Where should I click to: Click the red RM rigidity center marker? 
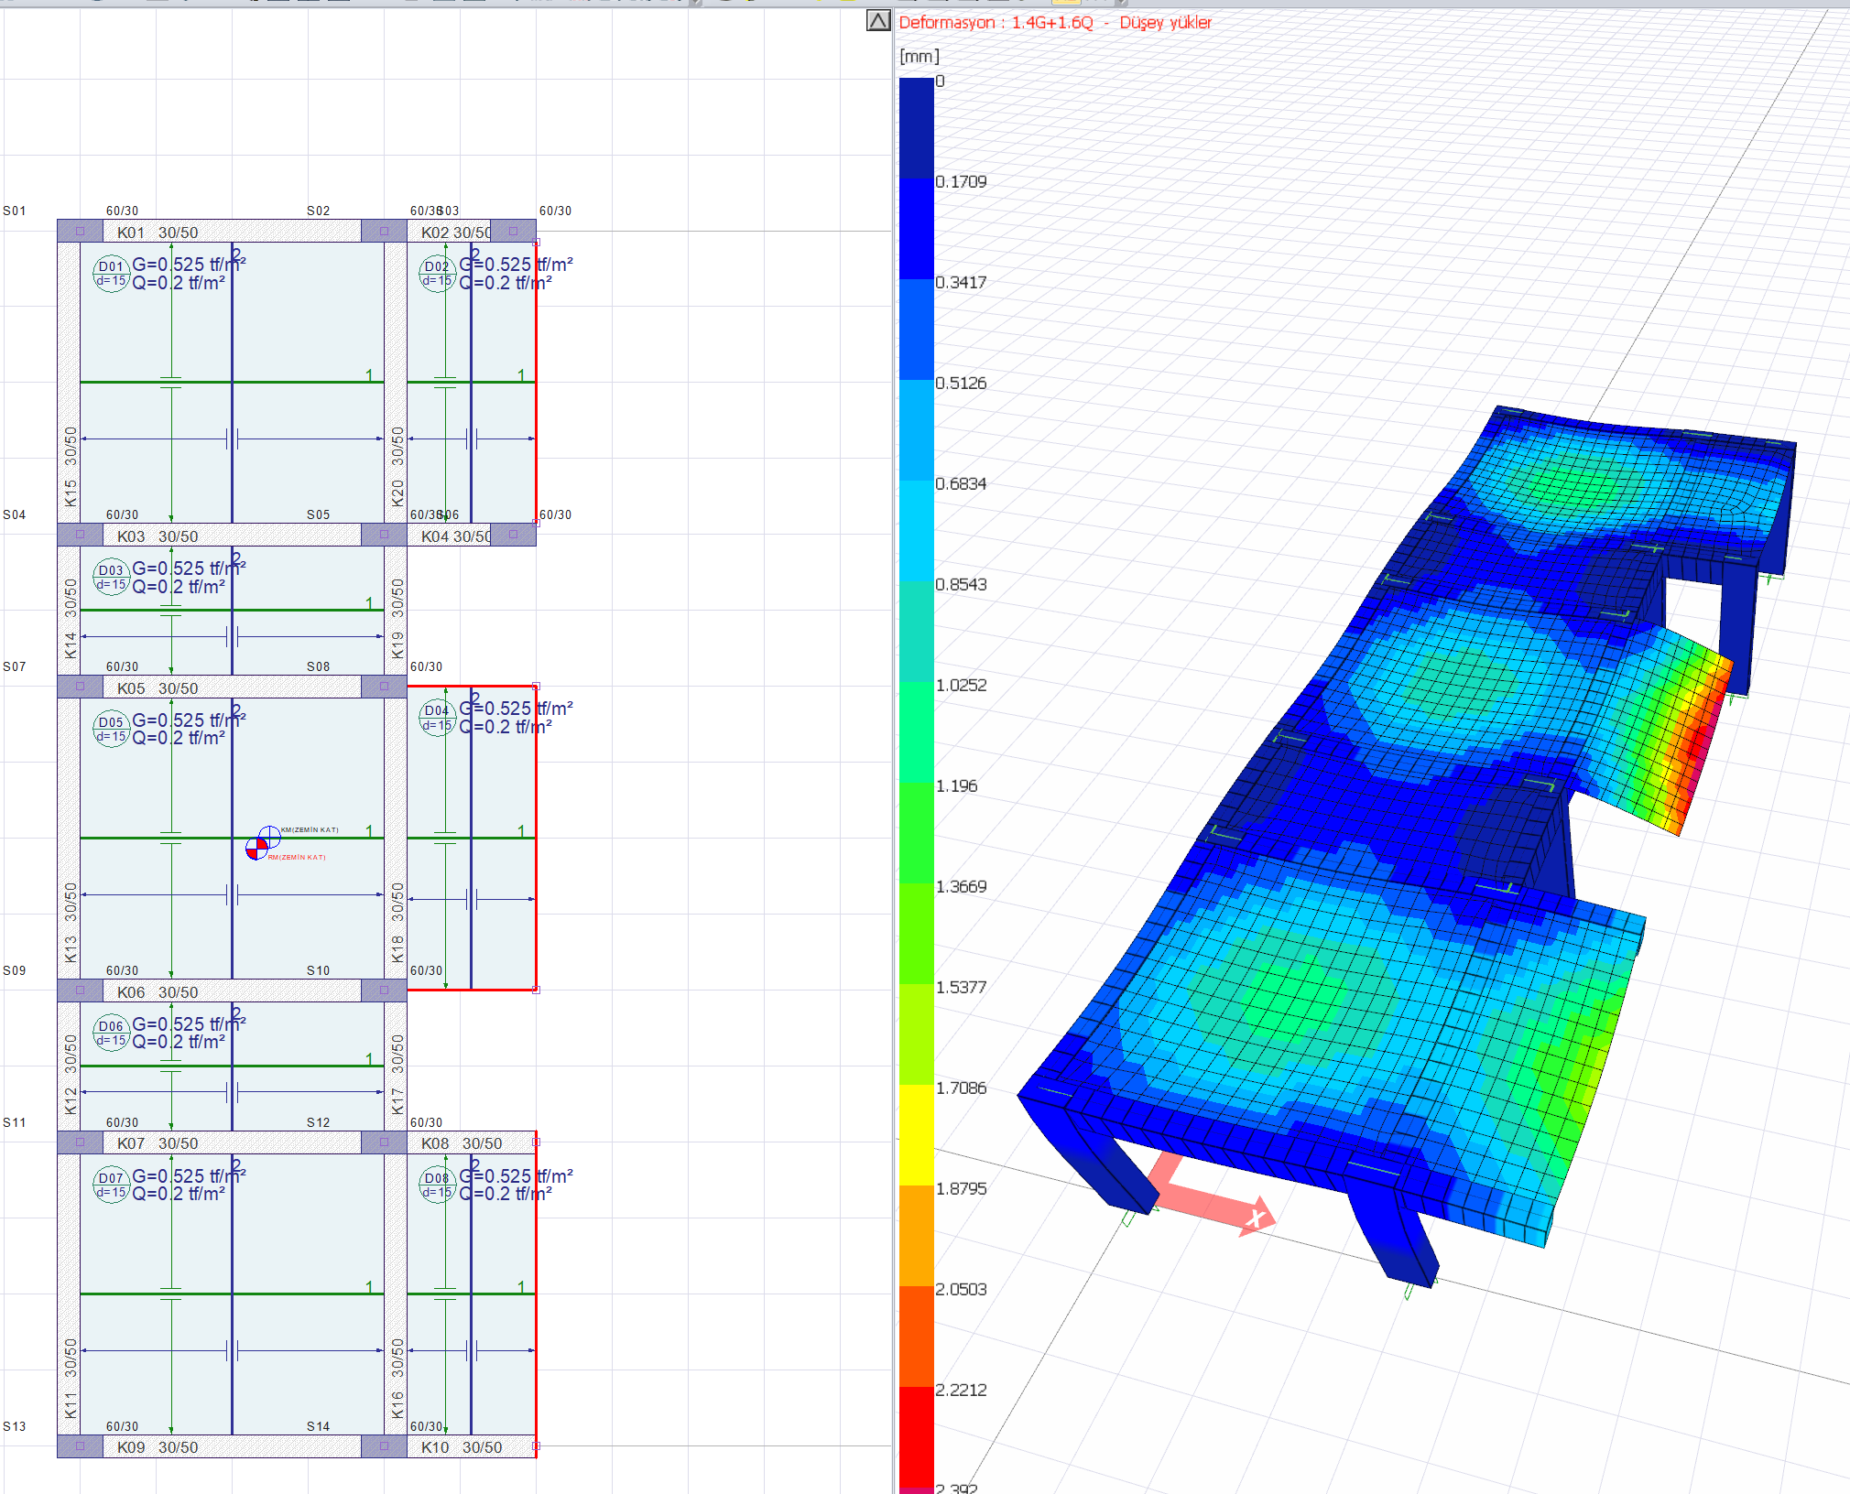[256, 849]
